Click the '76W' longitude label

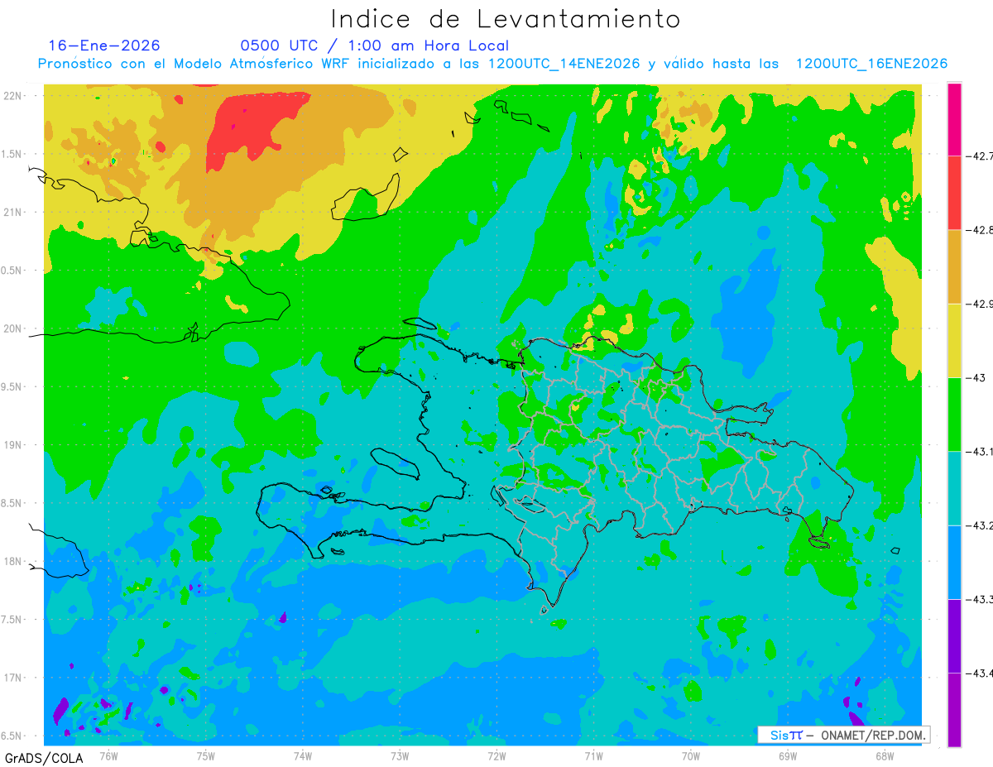(108, 755)
